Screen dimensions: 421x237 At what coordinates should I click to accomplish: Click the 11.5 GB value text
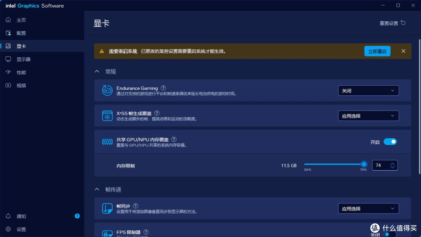(289, 166)
